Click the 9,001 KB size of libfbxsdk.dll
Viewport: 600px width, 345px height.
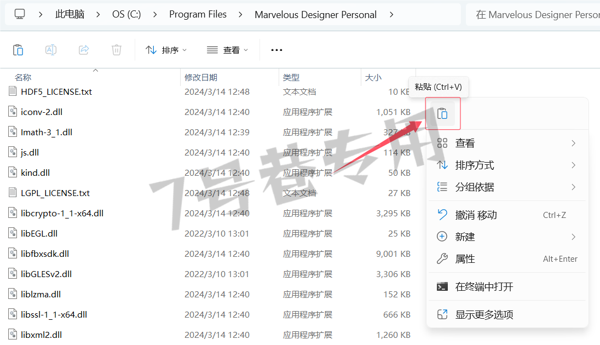click(393, 254)
